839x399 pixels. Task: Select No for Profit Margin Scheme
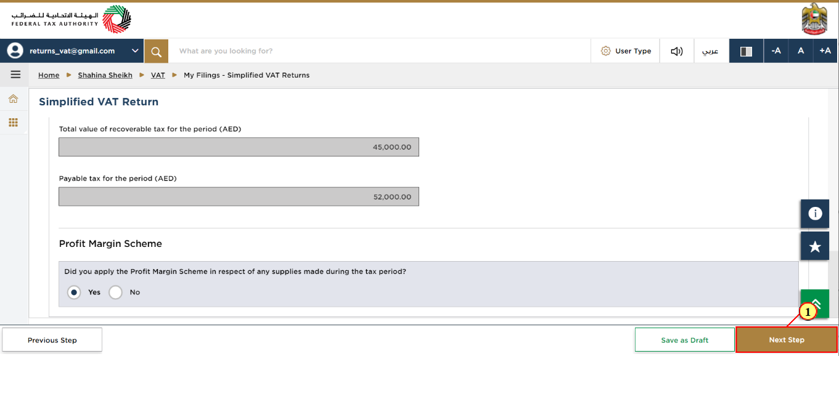[115, 292]
